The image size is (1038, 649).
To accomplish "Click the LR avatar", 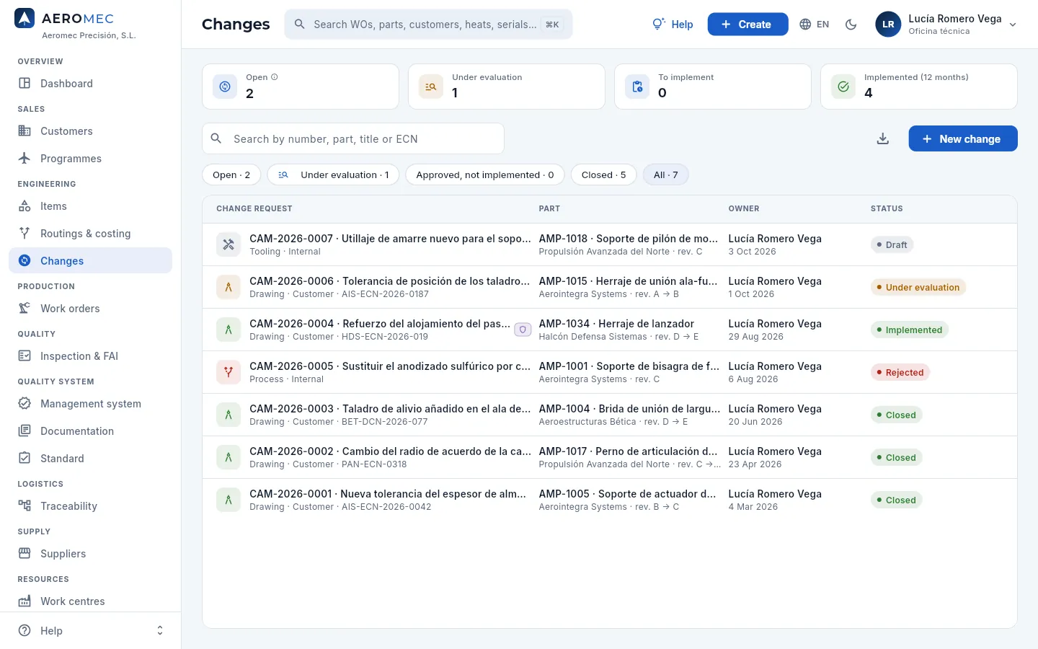I will coord(888,25).
